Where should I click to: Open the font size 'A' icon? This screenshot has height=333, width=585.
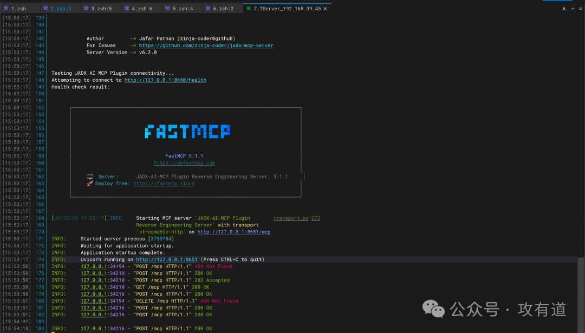click(564, 9)
